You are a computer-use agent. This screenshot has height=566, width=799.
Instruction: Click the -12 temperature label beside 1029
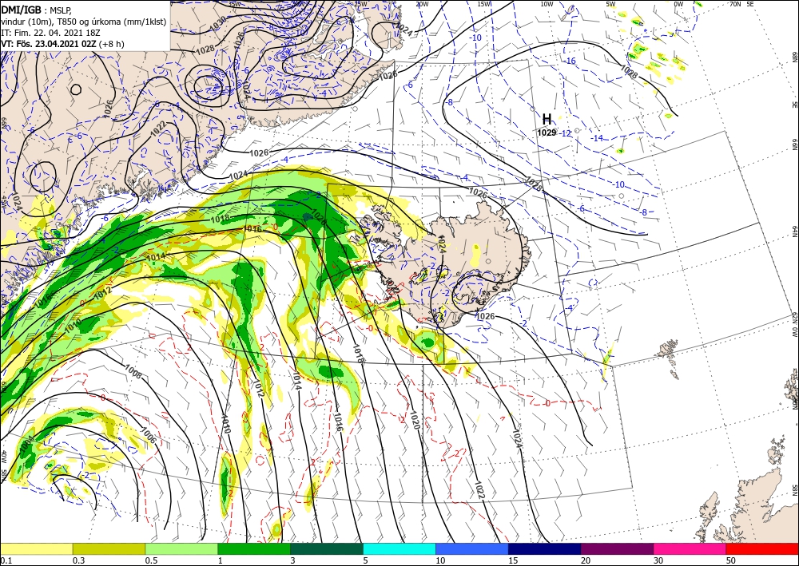(x=565, y=133)
